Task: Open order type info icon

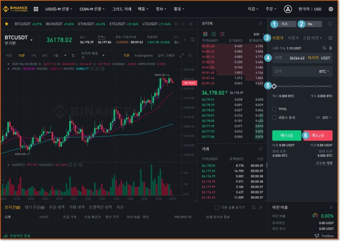Action: coord(330,38)
